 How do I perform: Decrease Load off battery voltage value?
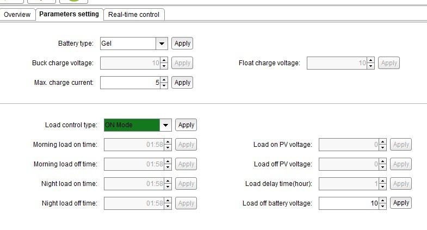coord(382,206)
